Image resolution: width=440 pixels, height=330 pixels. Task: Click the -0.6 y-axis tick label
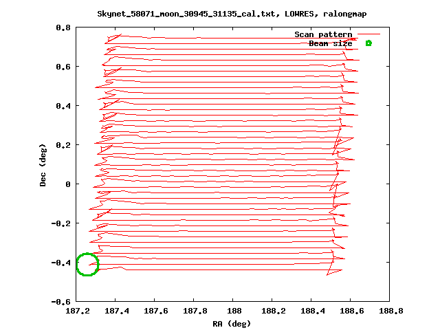tap(60, 302)
